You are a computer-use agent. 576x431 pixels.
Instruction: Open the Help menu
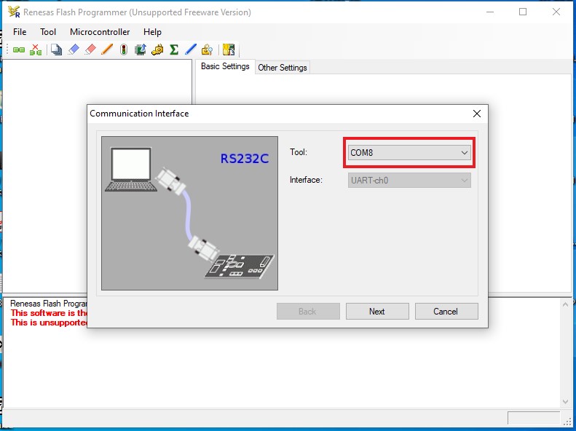pyautogui.click(x=152, y=32)
